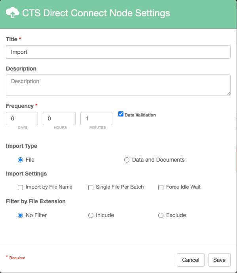Click the Cancel button
The image size is (237, 273).
click(x=191, y=260)
